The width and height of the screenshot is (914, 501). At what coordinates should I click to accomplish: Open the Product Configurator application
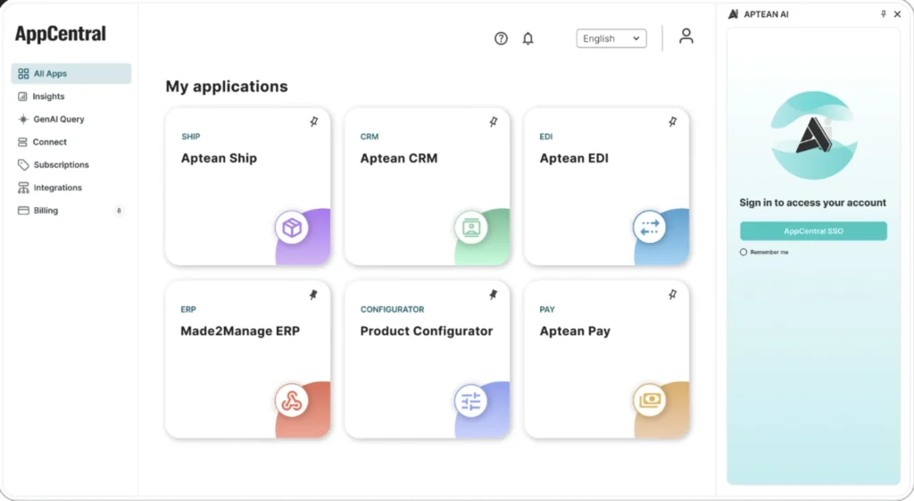428,359
